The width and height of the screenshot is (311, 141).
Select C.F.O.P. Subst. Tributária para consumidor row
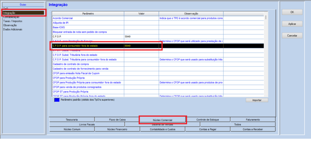158,60
